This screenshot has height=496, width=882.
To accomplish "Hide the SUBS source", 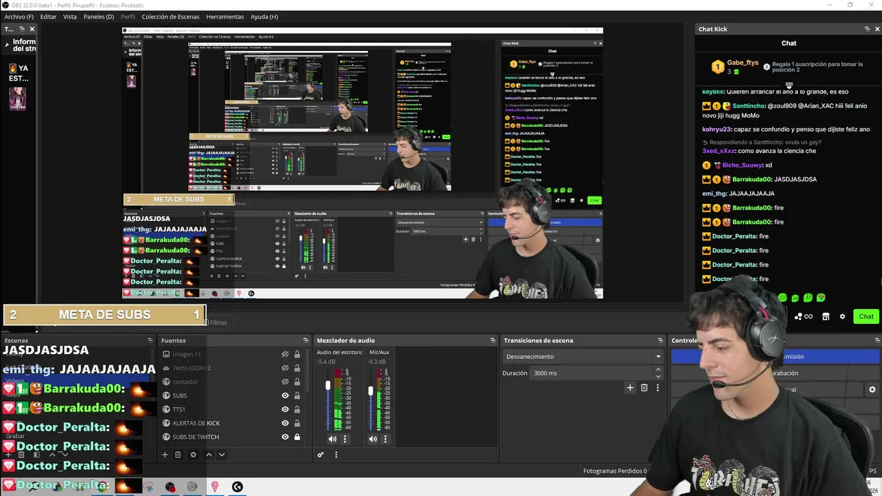I will 285,395.
